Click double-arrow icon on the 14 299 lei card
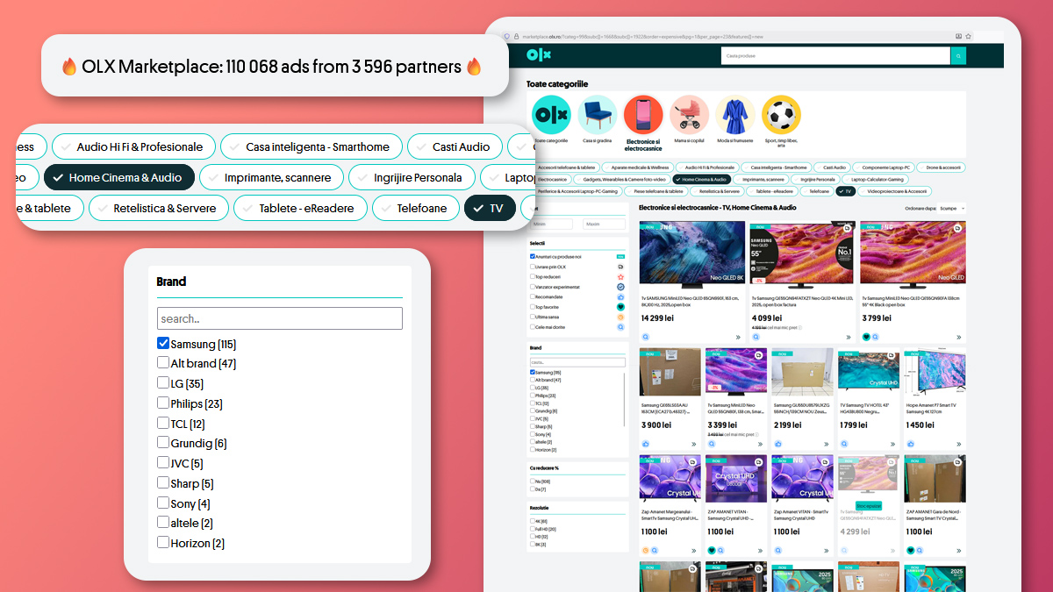The width and height of the screenshot is (1053, 592). 738,337
